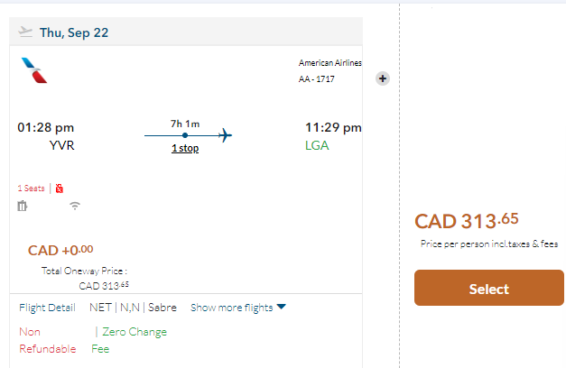Click the carry-on luggage icon

pyautogui.click(x=23, y=207)
